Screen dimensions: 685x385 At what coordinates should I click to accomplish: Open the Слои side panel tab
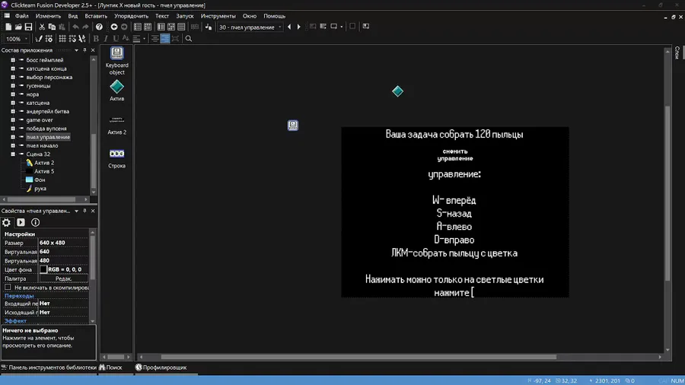[677, 52]
